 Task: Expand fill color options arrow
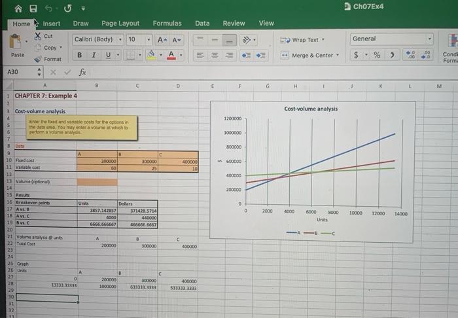(x=161, y=55)
